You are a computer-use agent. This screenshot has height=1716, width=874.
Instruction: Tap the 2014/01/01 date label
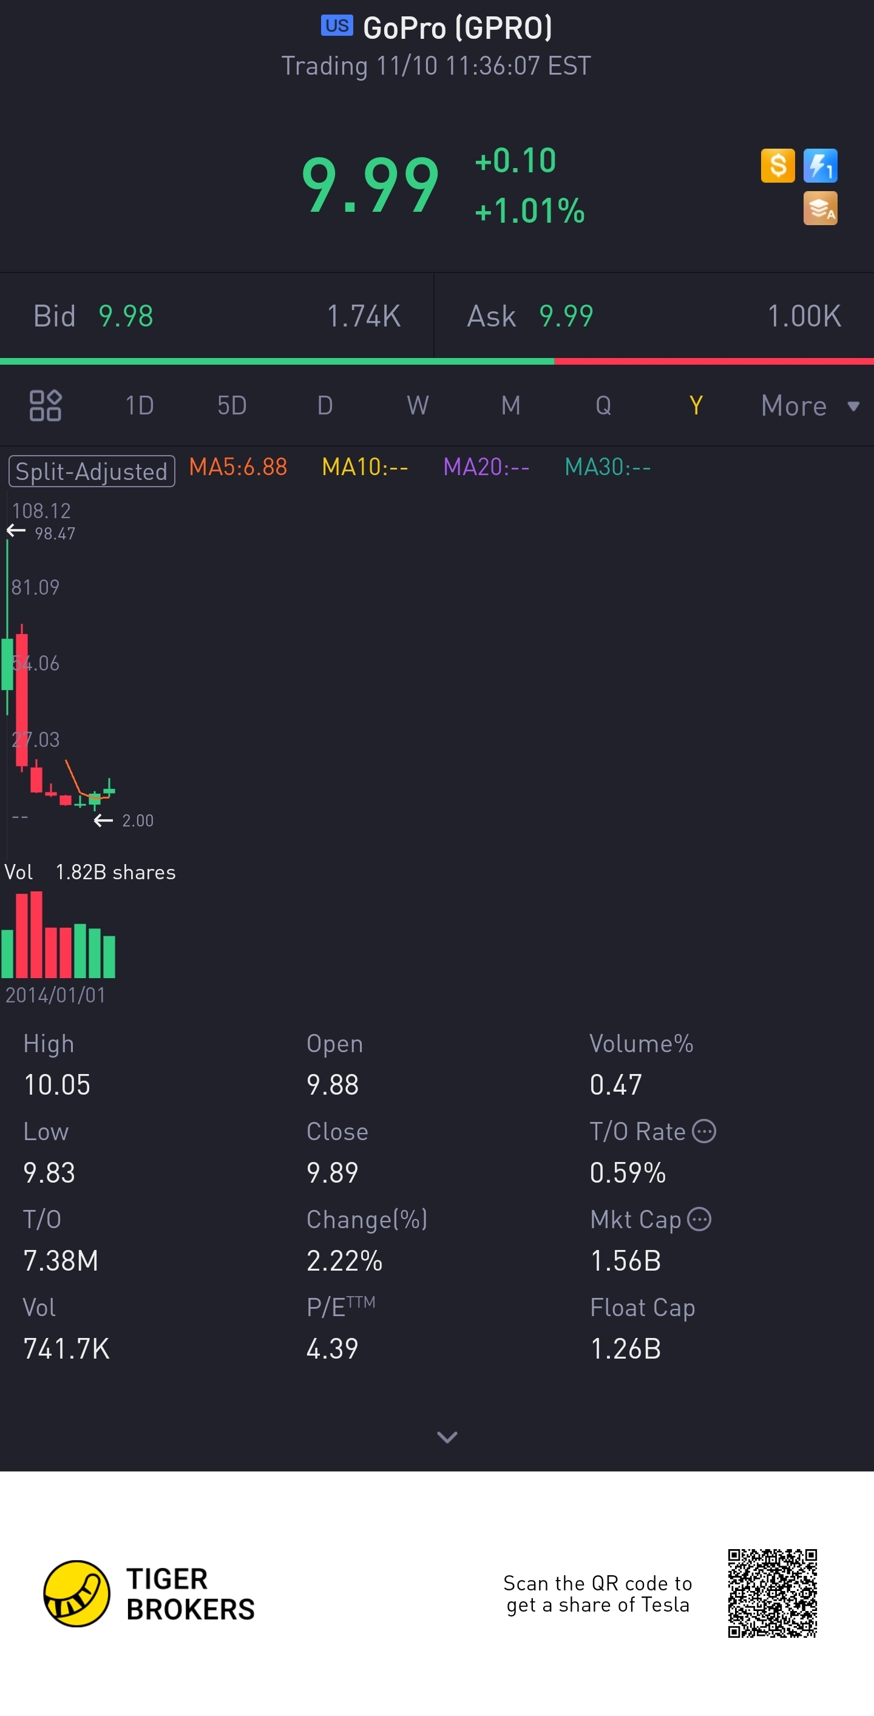pos(55,995)
